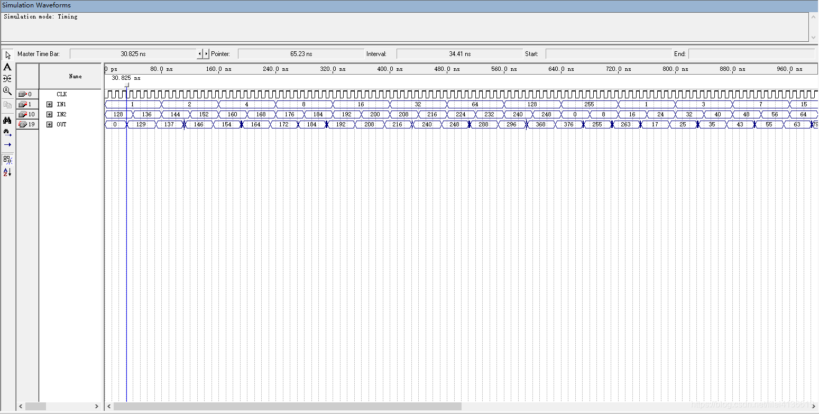This screenshot has width=819, height=414.
Task: Click the CLK signal name
Action: click(x=62, y=94)
